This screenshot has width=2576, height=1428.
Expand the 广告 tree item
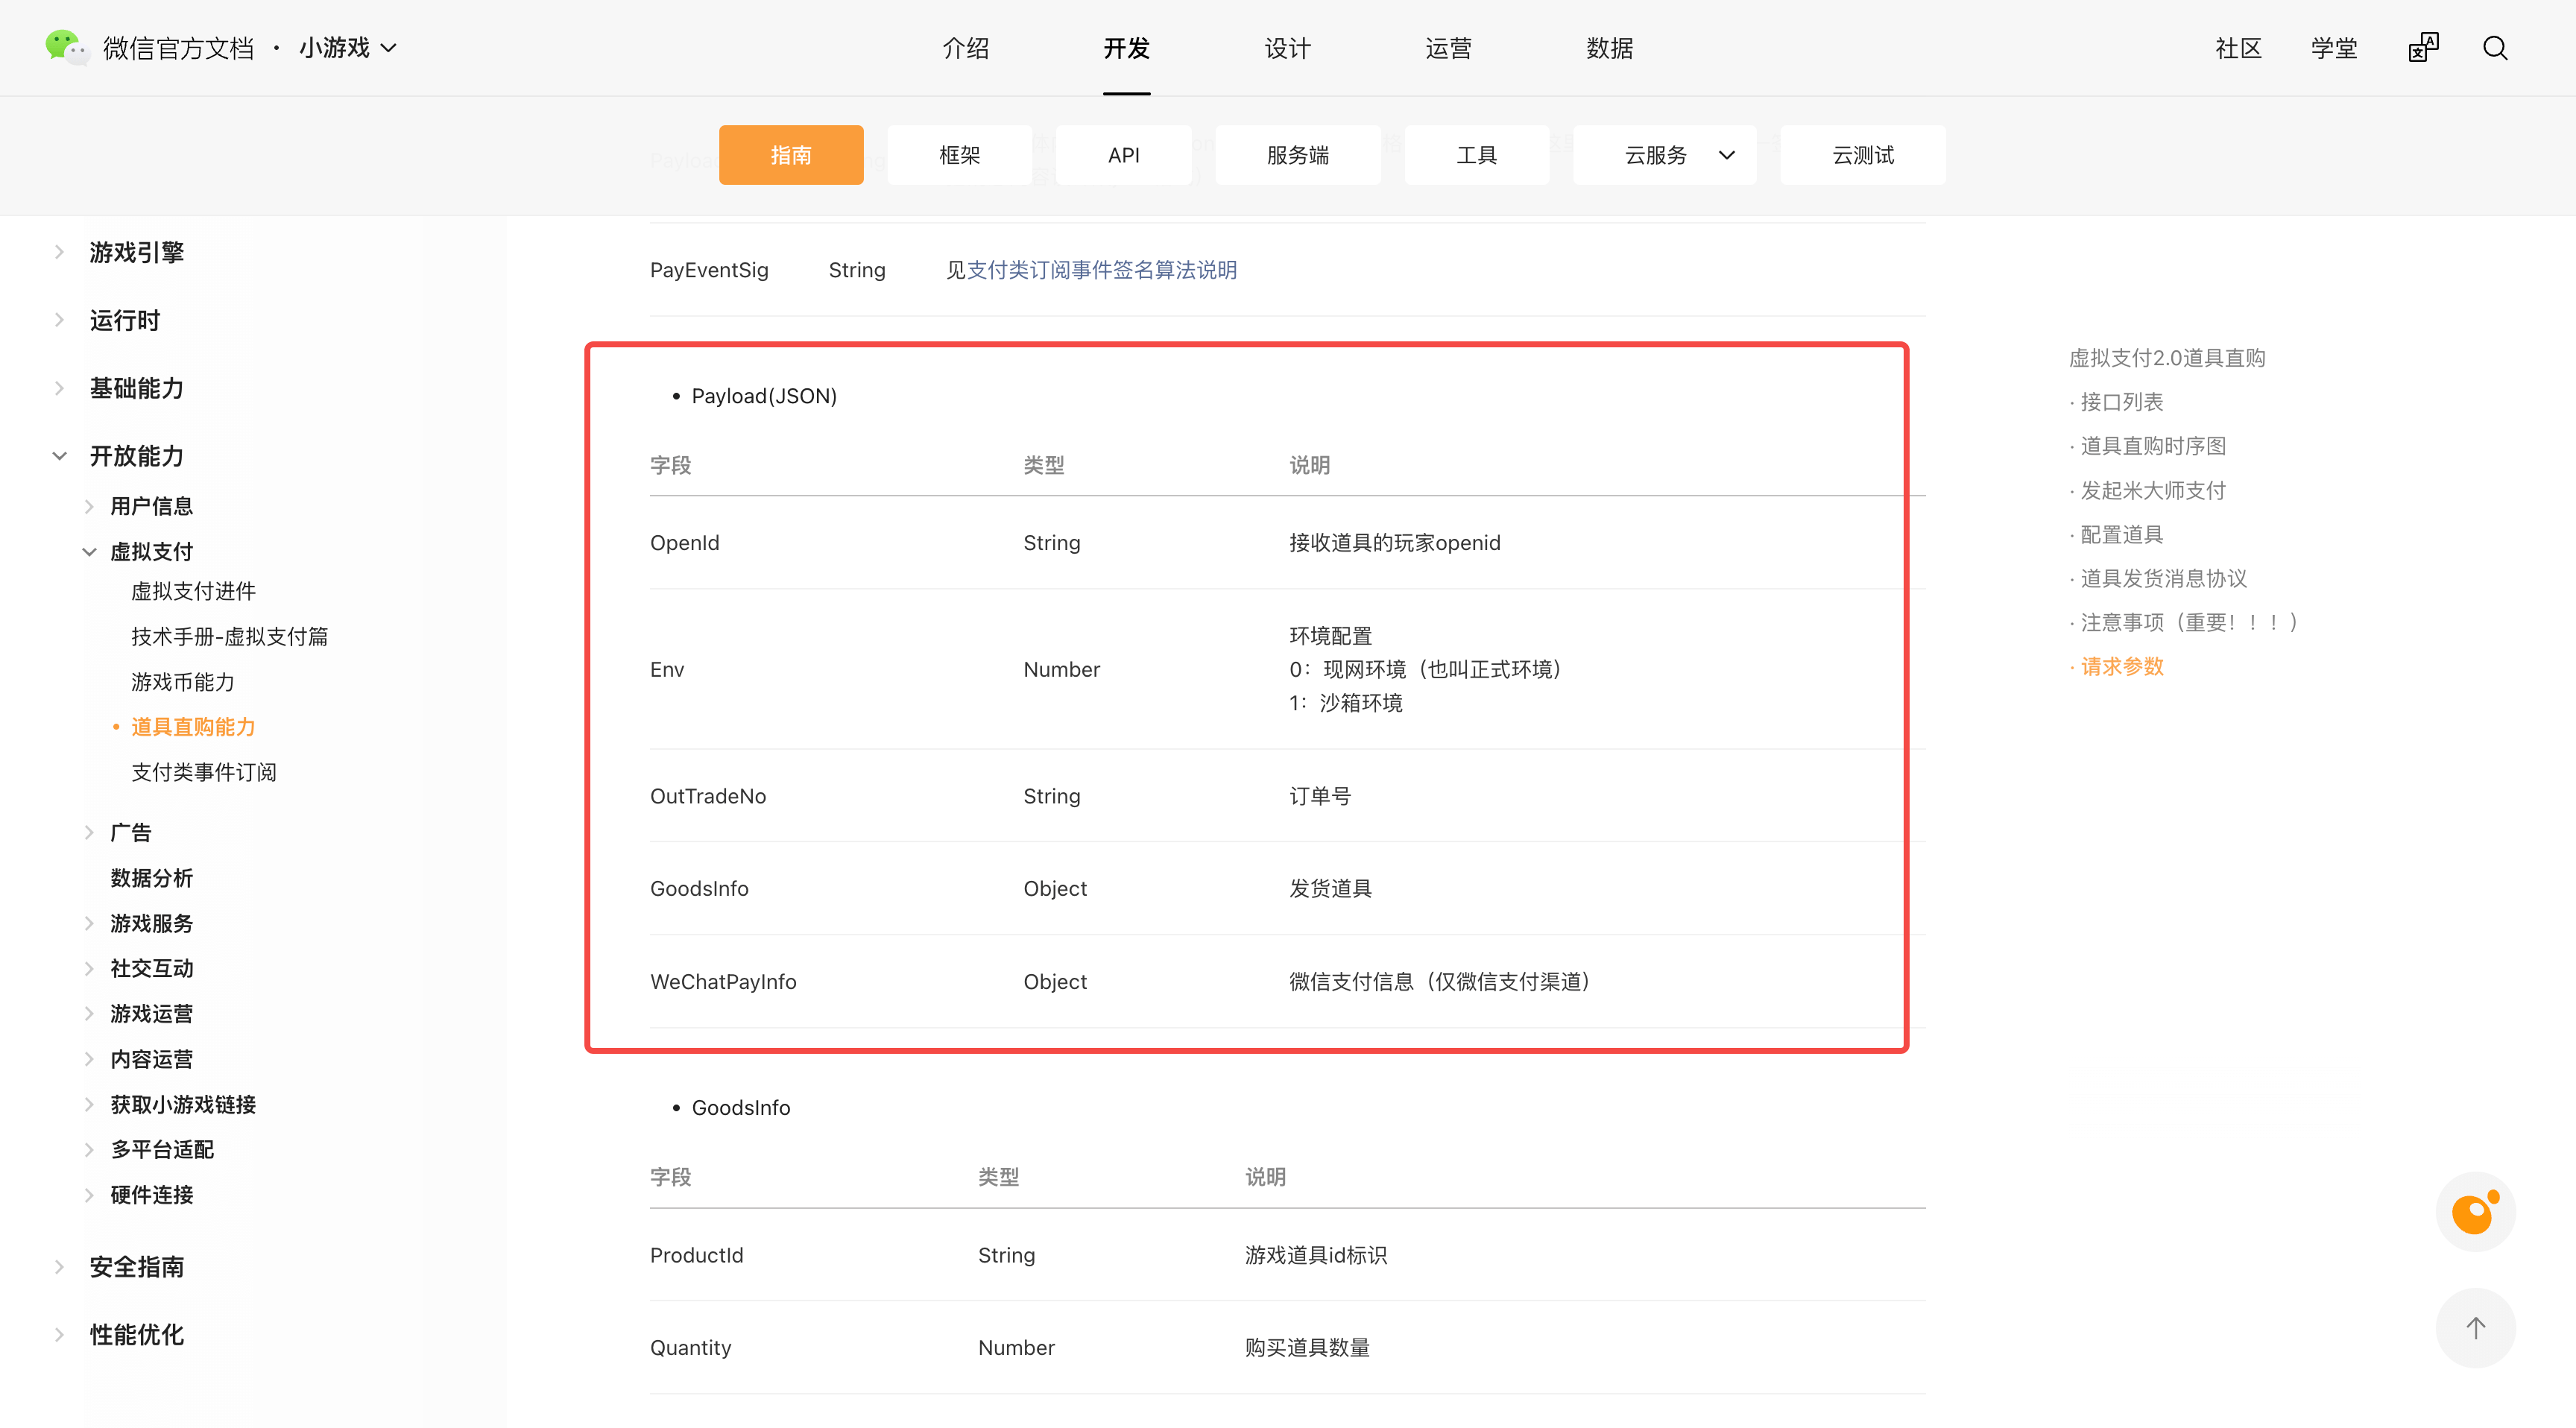(90, 833)
